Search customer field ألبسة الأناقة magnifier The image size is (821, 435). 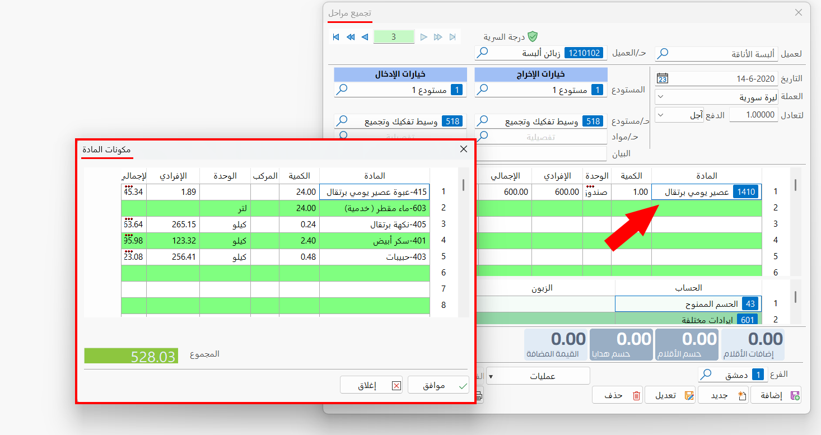click(663, 54)
